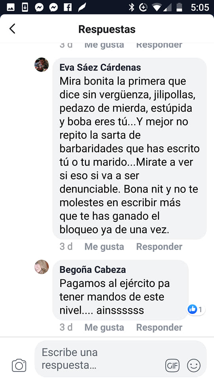Open Begoña Cabeza profile picture
Viewport: 214px width, 381px height.
coord(42,267)
